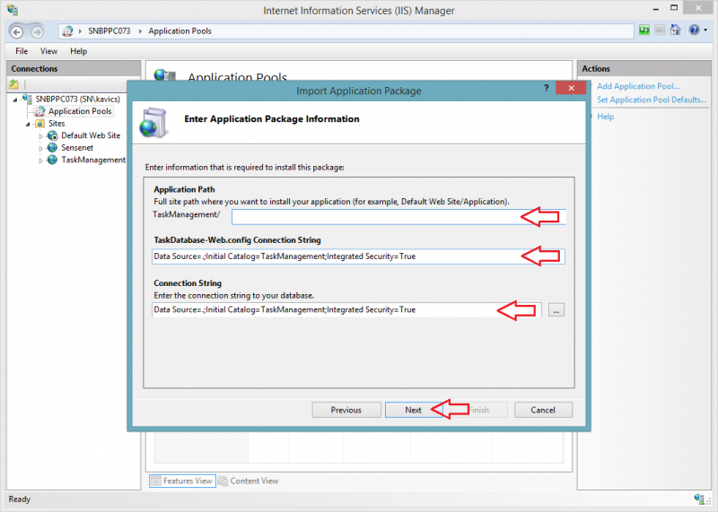
Task: Select Sensenet site in tree
Action: click(77, 148)
